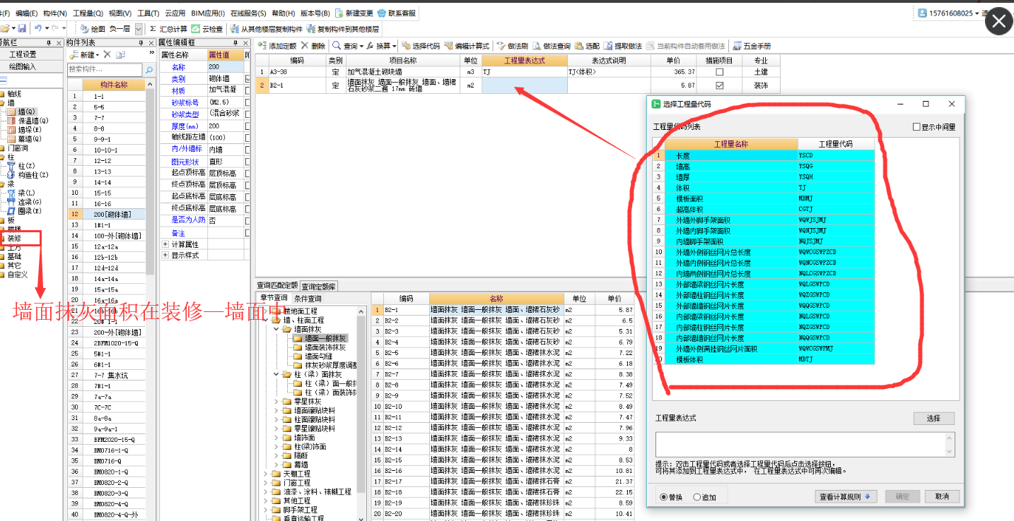The width and height of the screenshot is (1014, 521).
Task: Open the 视图(V) menu
Action: pyautogui.click(x=120, y=13)
